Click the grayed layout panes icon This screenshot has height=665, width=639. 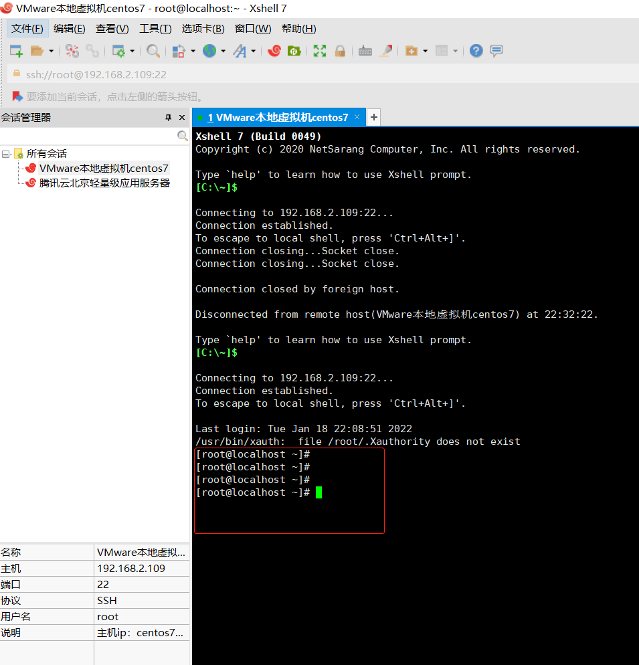click(x=442, y=51)
